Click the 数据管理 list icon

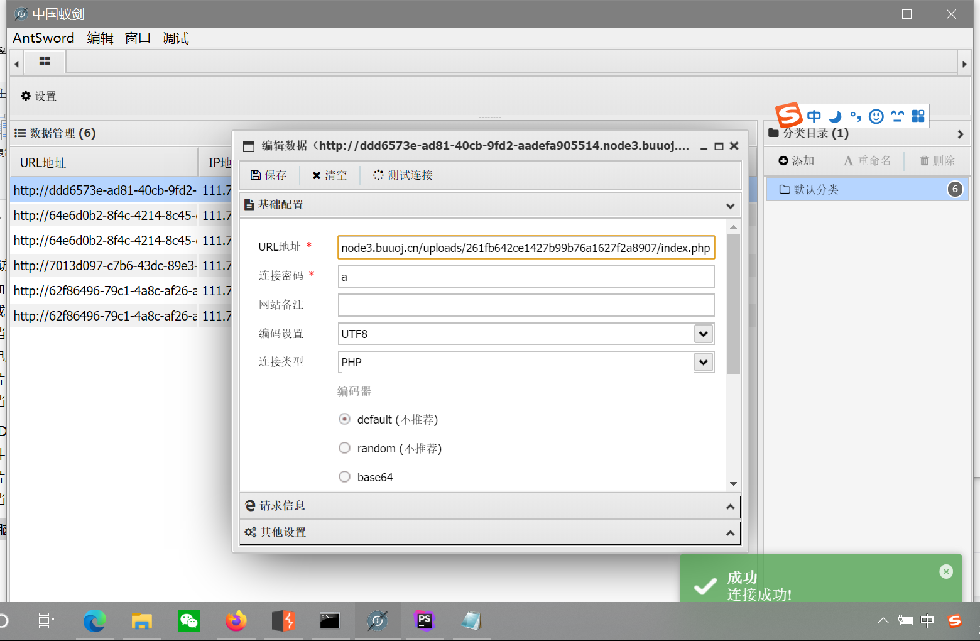21,133
